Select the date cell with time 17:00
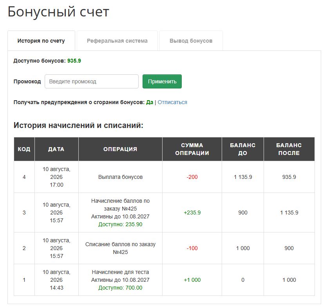329x308 pixels. 56,177
